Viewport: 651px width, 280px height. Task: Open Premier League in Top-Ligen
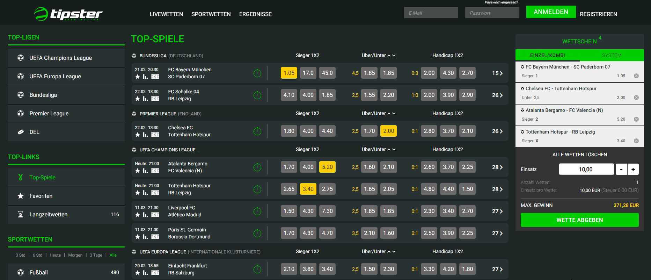[66, 114]
